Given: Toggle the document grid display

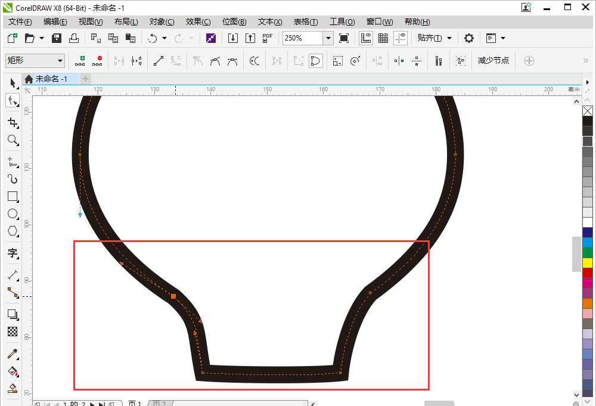Looking at the screenshot, I should 383,38.
